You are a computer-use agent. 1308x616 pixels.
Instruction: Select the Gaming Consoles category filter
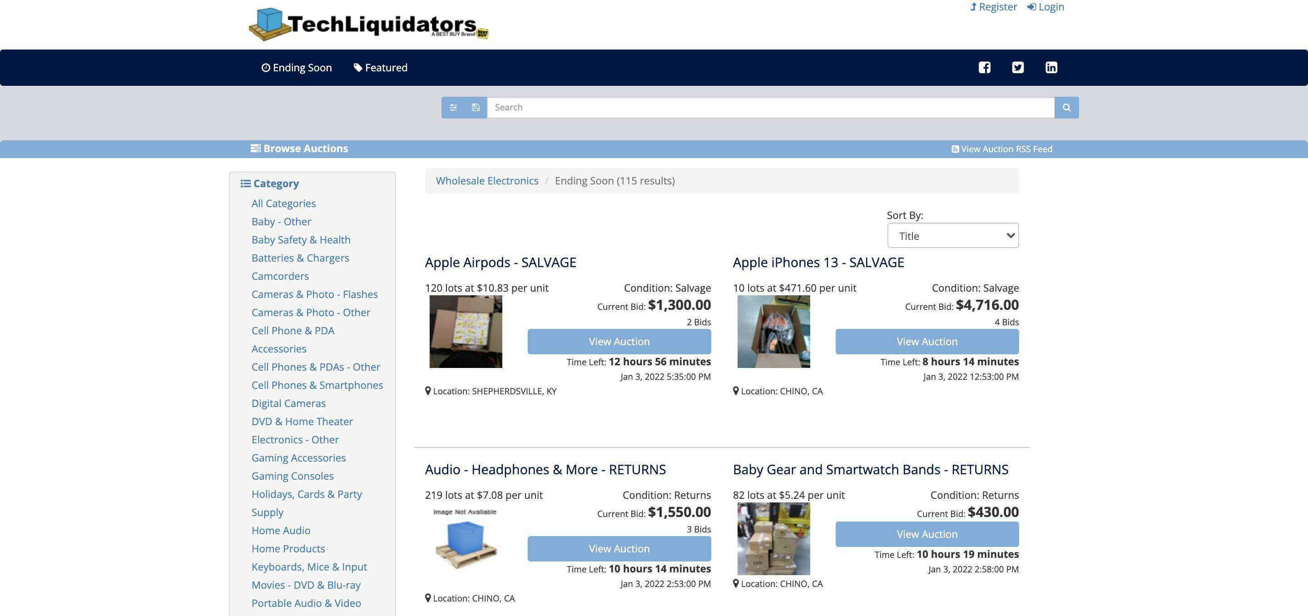[x=292, y=476]
